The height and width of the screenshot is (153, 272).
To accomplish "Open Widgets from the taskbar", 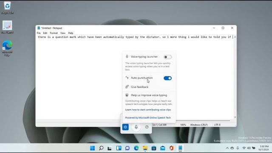I will click(119, 148).
